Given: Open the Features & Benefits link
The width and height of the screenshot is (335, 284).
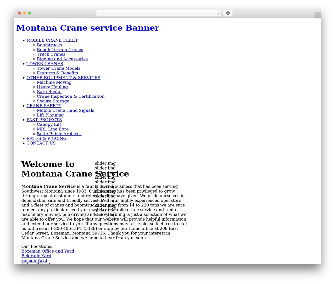Looking at the screenshot, I should (x=57, y=73).
